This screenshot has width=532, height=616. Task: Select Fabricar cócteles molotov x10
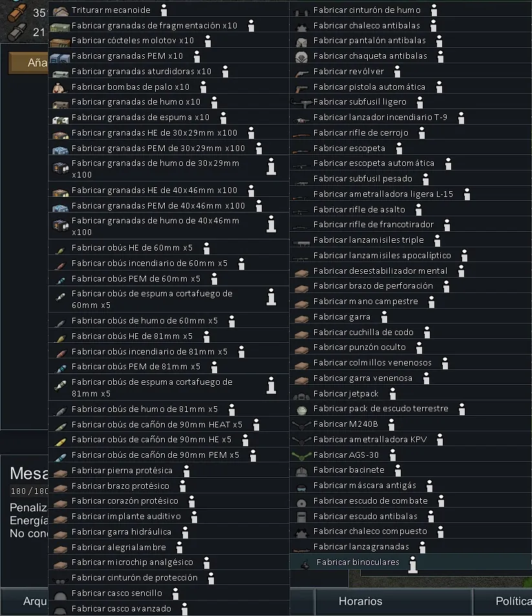pyautogui.click(x=133, y=41)
